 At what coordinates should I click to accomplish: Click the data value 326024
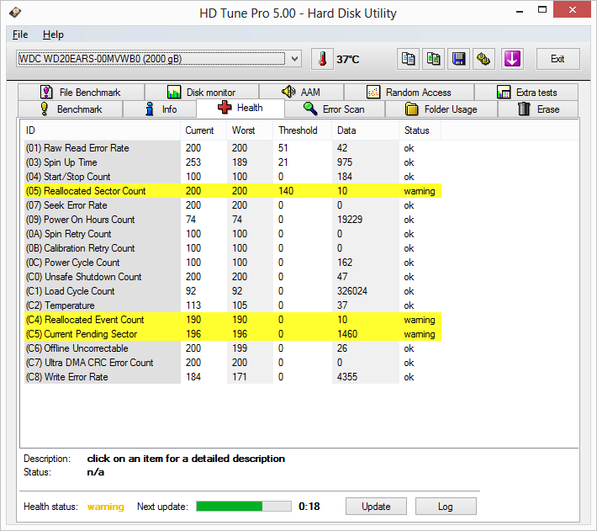pyautogui.click(x=351, y=291)
